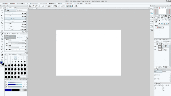Select the Text tool (A icon)

click(x=2, y=57)
